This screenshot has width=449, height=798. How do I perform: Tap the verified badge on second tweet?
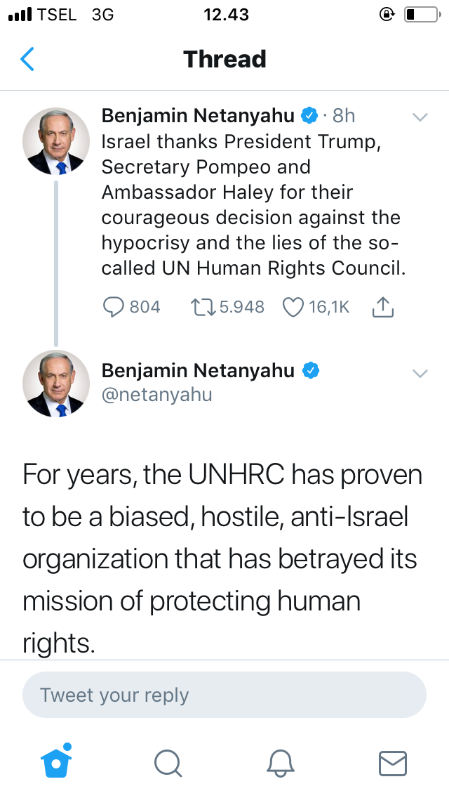[x=311, y=370]
